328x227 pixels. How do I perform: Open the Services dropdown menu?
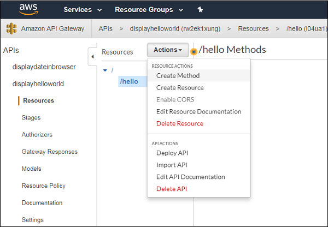pos(83,10)
